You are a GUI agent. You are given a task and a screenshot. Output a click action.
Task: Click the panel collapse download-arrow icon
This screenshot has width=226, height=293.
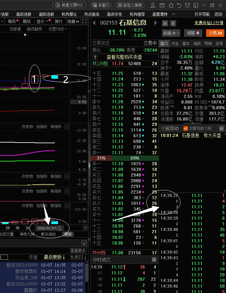click(84, 243)
